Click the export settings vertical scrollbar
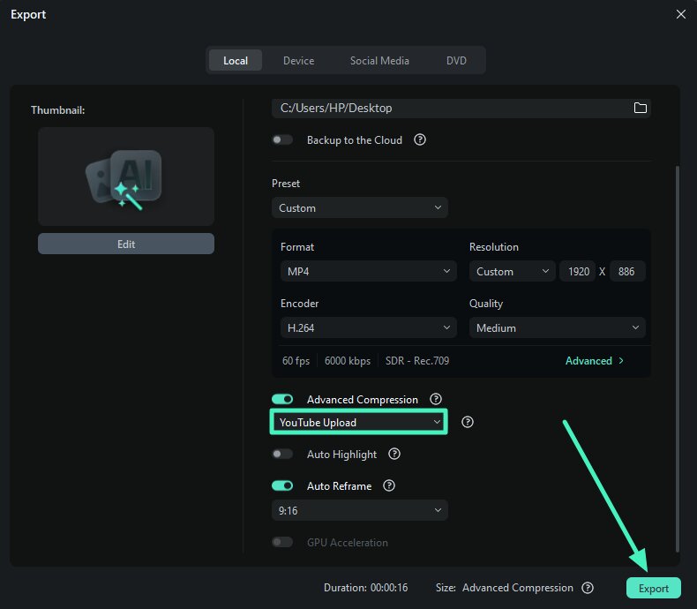This screenshot has height=609, width=697. point(677,358)
